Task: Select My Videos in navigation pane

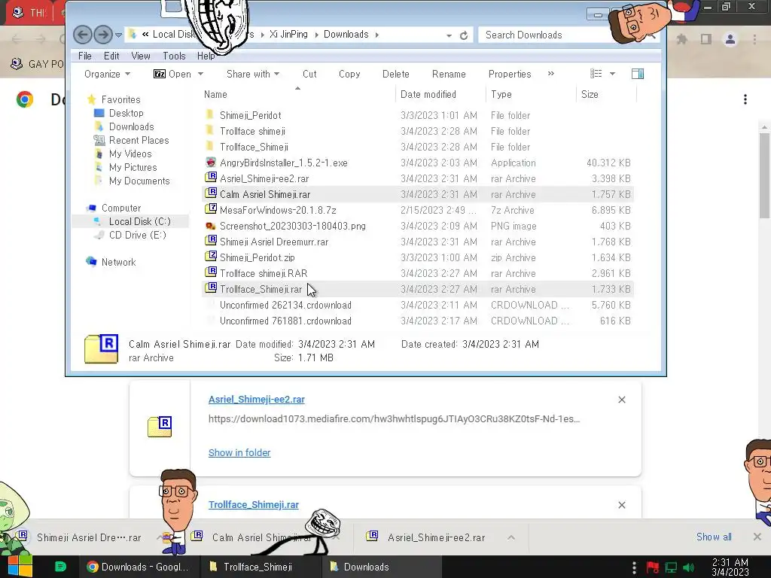Action: tap(130, 154)
